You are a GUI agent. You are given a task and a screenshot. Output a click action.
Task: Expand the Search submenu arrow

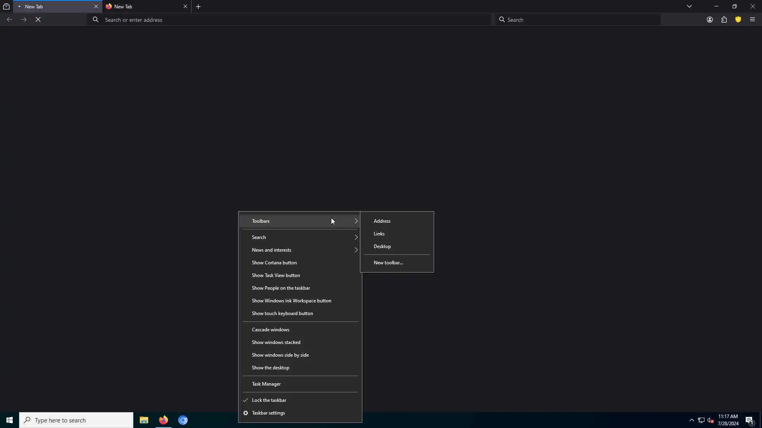coord(356,237)
